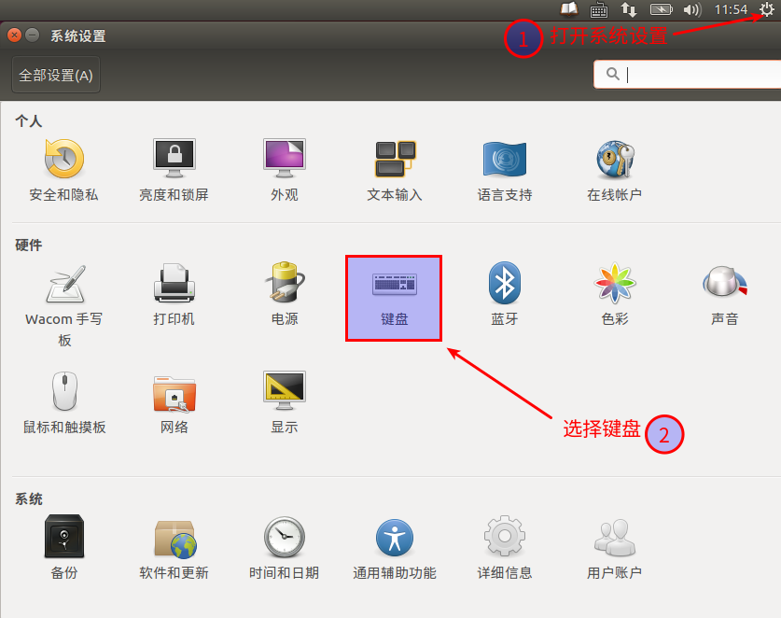
Task: Open Language Support (语言支持) settings
Action: pos(505,170)
